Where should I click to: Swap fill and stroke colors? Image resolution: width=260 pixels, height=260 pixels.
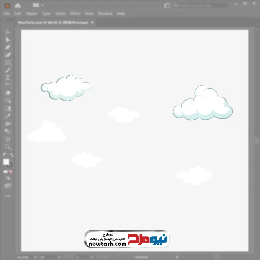click(x=11, y=155)
